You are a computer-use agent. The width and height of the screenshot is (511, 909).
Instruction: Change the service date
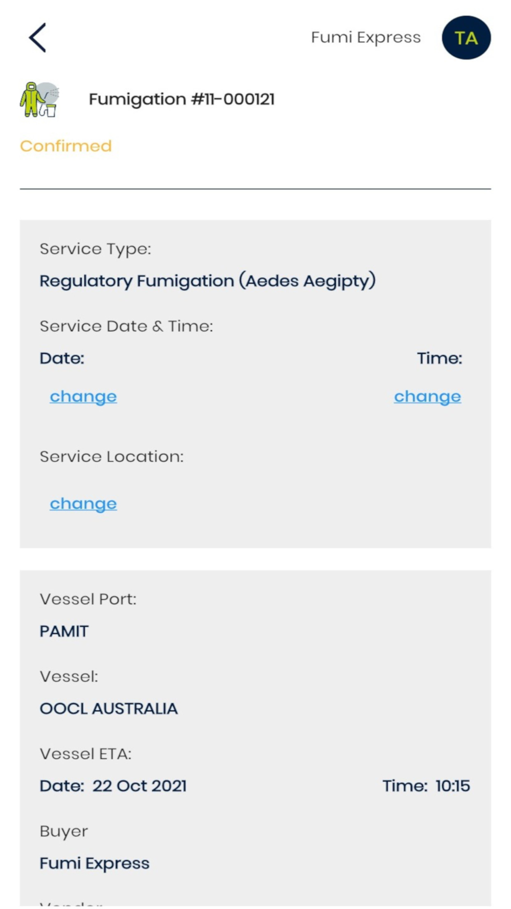click(x=83, y=397)
